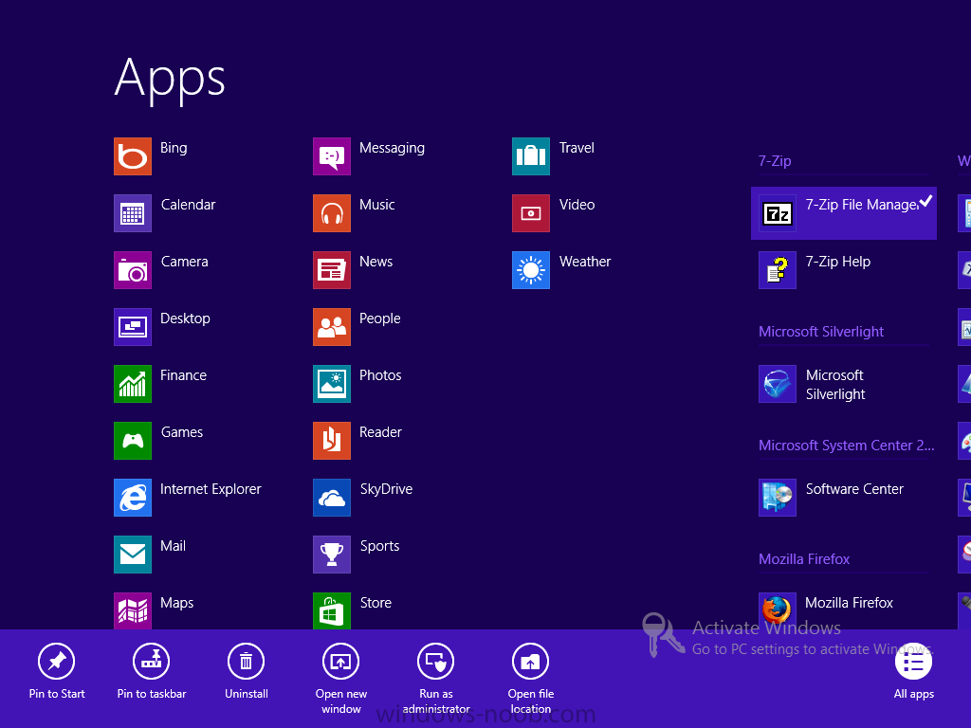Viewport: 971px width, 728px height.
Task: Launch the Travel app icon
Action: tap(531, 156)
